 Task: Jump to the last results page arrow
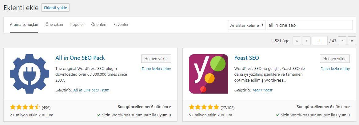point(352,41)
